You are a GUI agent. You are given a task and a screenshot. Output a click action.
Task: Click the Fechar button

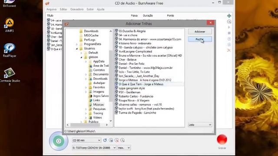(200, 39)
